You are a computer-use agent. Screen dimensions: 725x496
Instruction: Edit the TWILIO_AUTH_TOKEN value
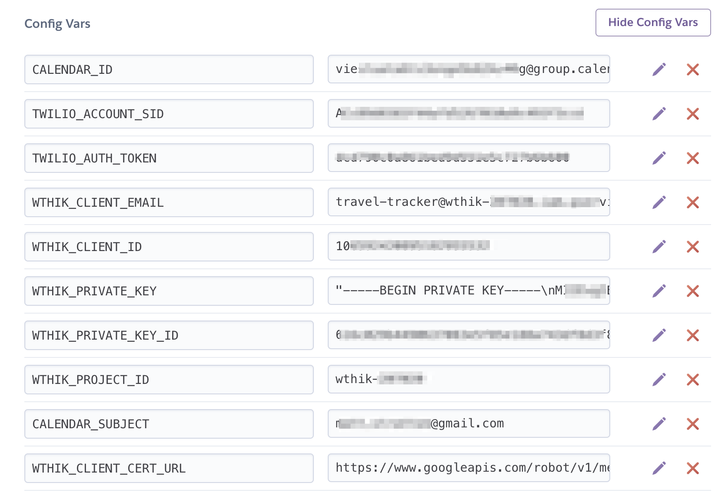coord(660,158)
